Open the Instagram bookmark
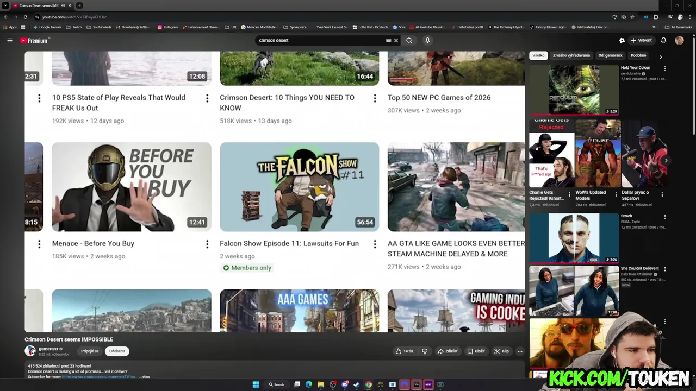696x391 pixels. pos(168,27)
